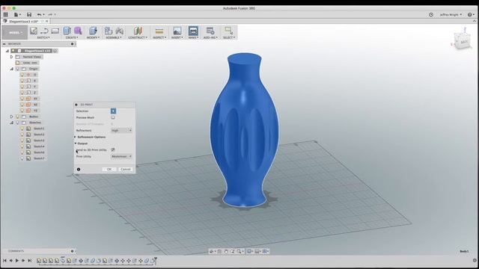Select the Pan hand icon in the navigation bar
The image size is (479, 269).
226,251
